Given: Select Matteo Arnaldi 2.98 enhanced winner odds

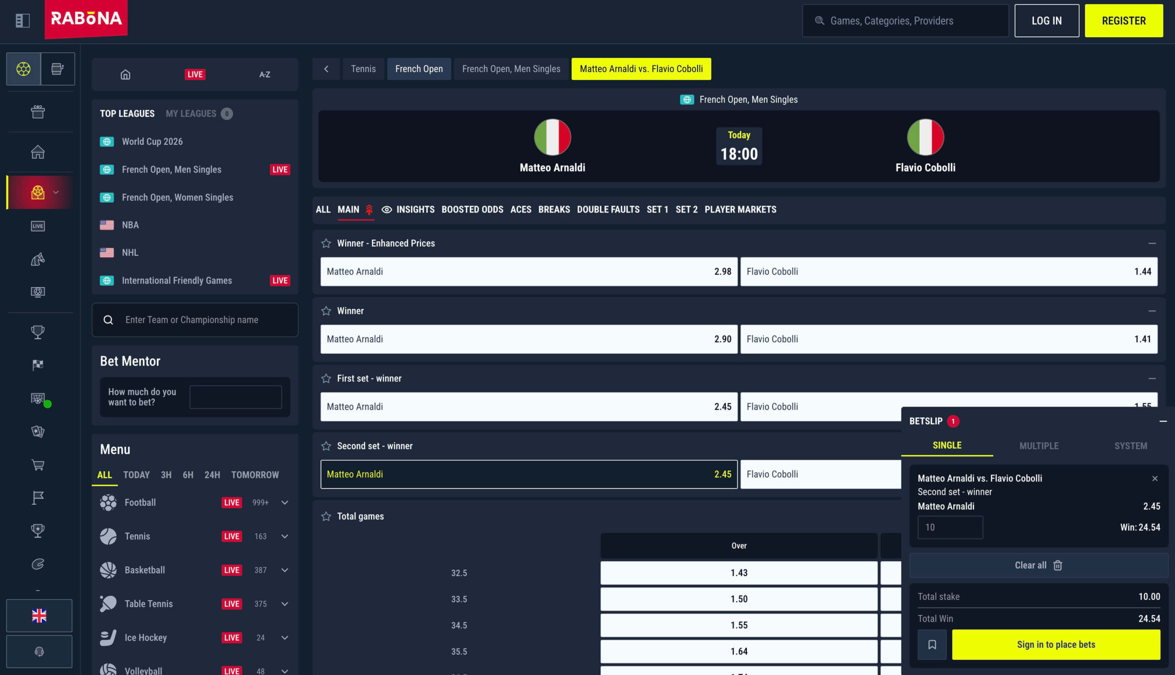Looking at the screenshot, I should 529,272.
